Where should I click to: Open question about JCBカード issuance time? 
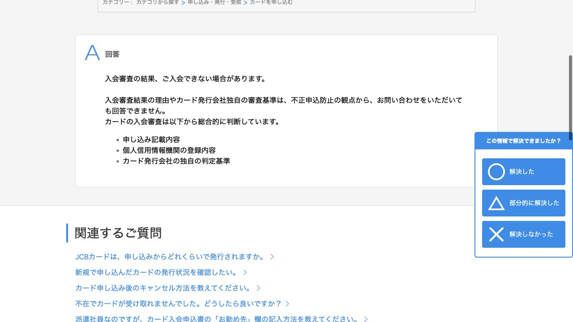tap(170, 257)
